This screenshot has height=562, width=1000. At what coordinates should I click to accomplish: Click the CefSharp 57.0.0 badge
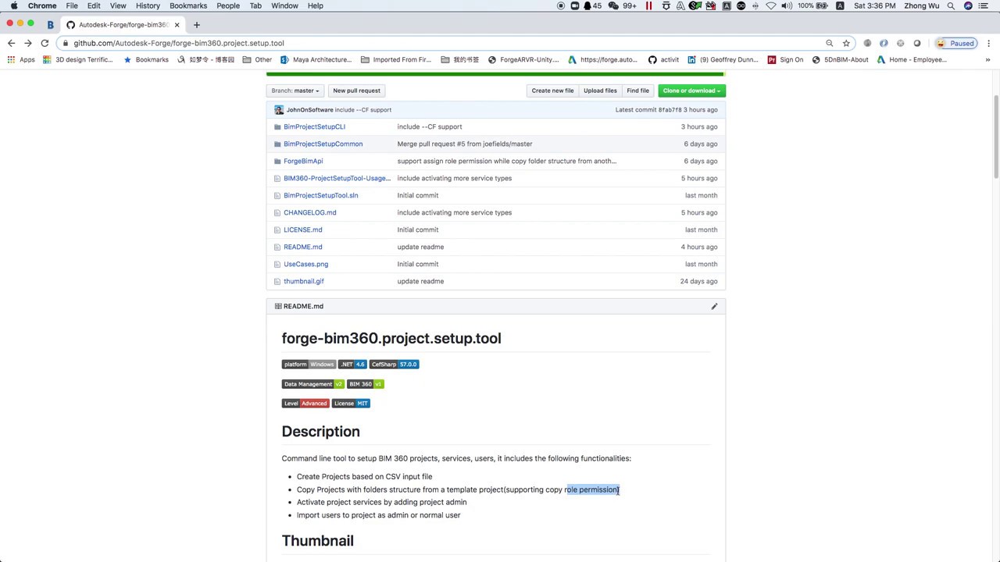click(x=395, y=365)
